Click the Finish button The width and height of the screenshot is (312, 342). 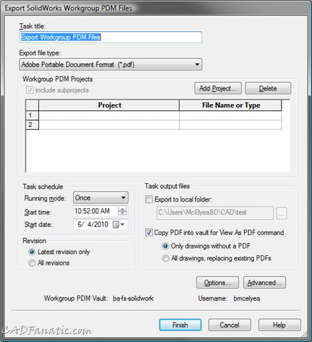180,325
